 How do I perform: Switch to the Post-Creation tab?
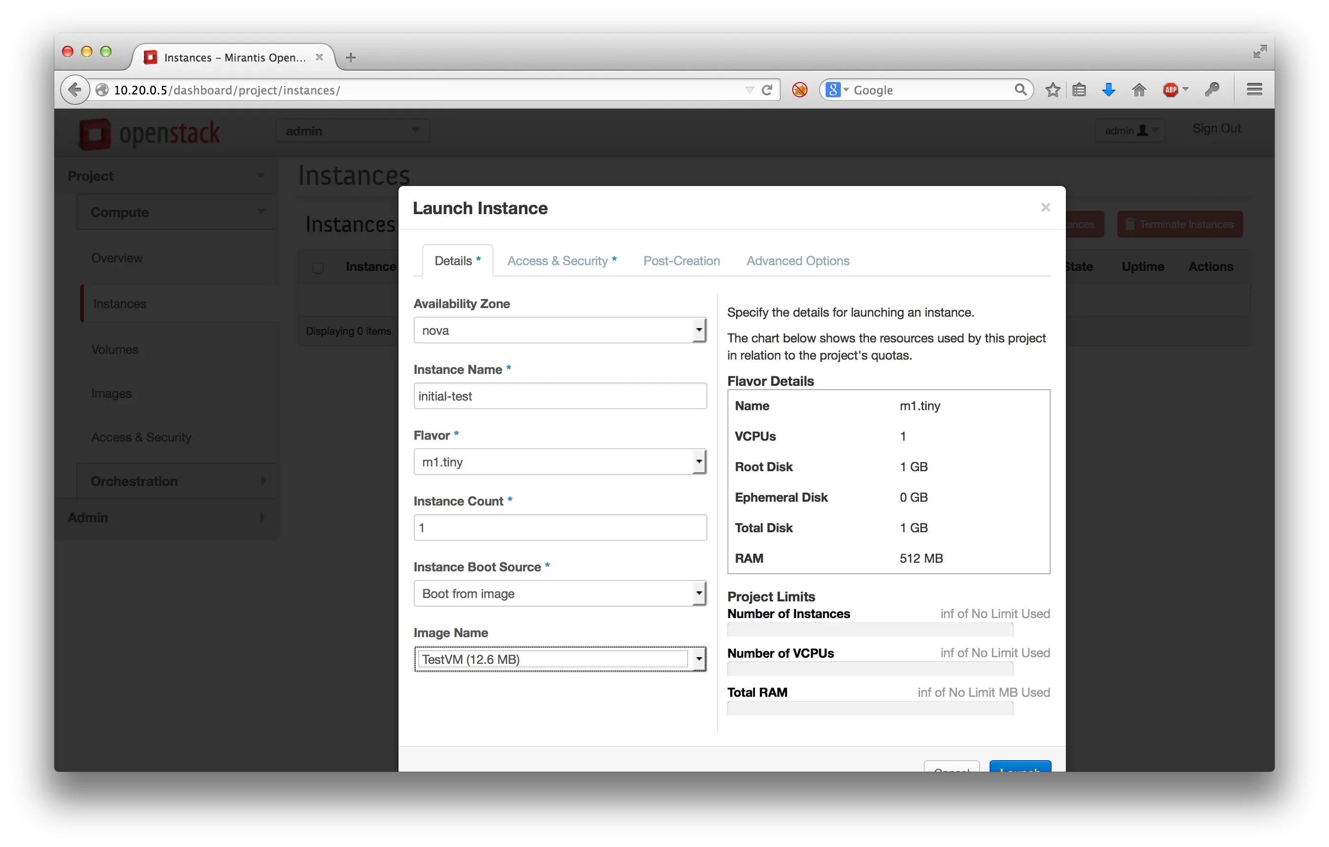pyautogui.click(x=682, y=260)
